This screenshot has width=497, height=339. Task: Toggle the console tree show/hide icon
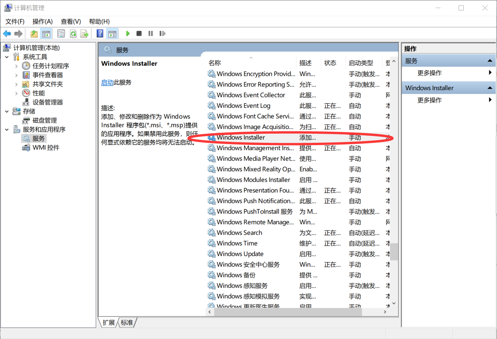46,34
